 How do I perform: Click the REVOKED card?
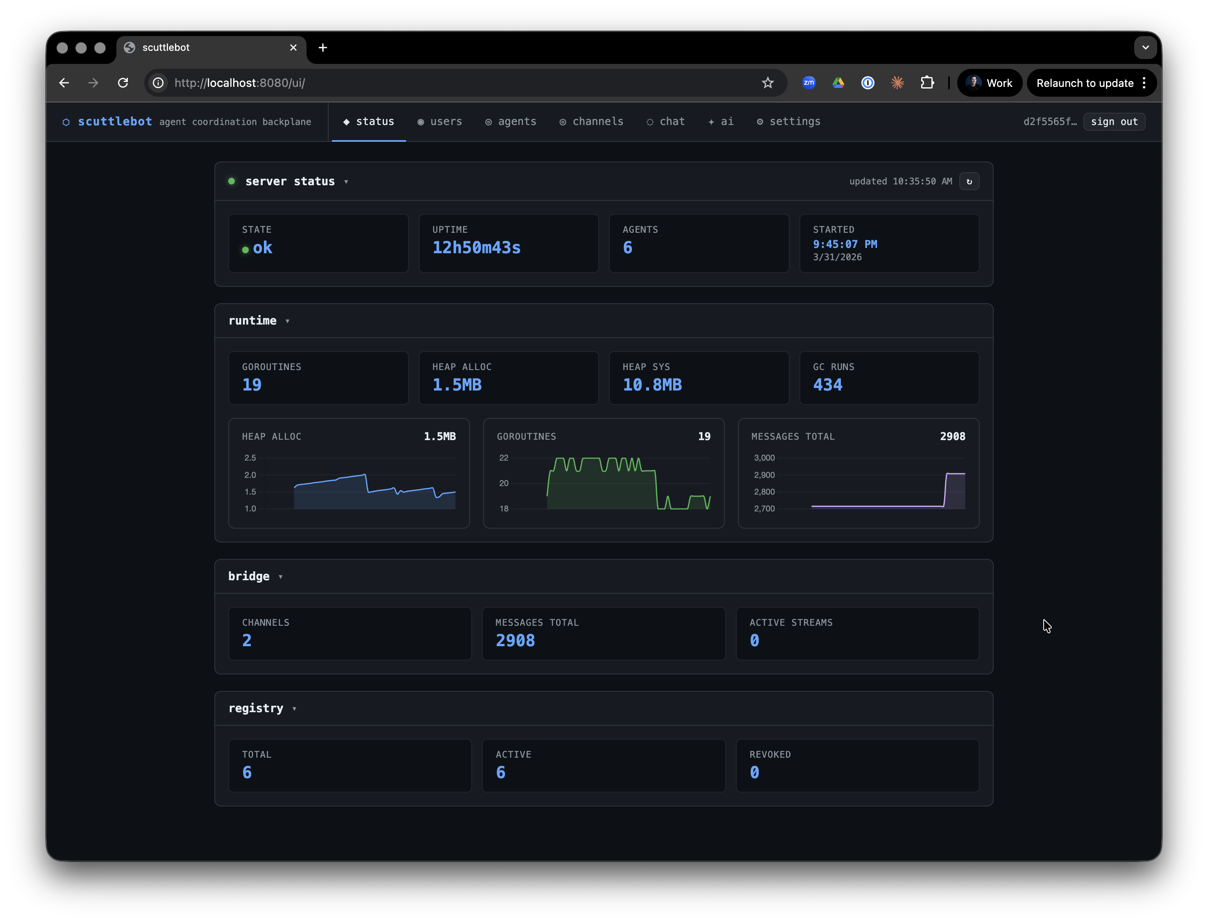(857, 765)
